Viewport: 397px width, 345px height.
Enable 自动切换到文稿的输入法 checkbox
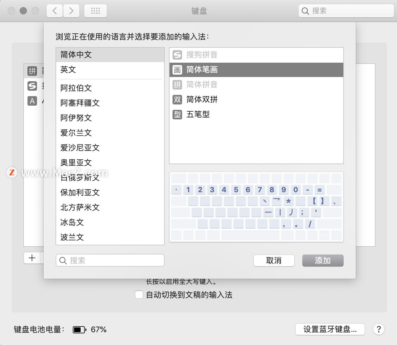click(x=139, y=295)
